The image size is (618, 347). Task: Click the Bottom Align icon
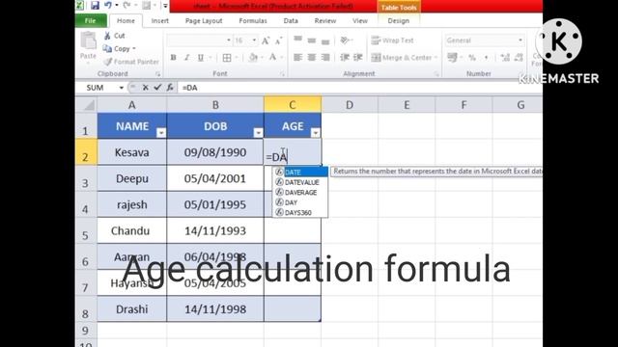click(x=325, y=40)
